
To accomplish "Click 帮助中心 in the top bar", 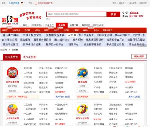I will pyautogui.click(x=123, y=3).
